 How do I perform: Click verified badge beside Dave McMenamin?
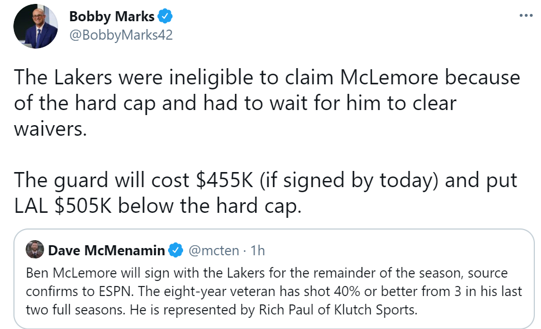tap(175, 250)
